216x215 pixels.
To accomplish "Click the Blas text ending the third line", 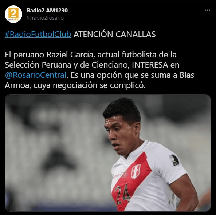I will (187, 75).
